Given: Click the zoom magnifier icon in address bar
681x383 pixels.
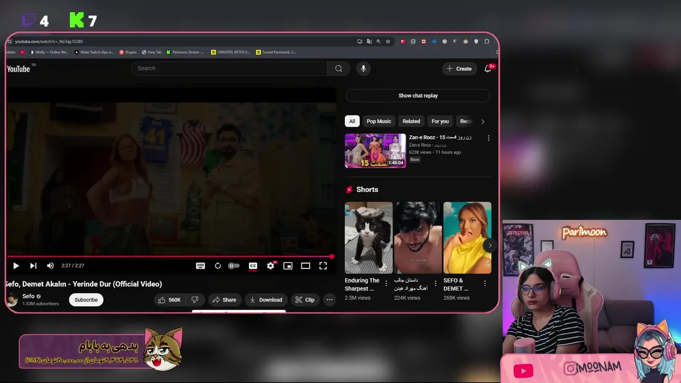Looking at the screenshot, I should 378,41.
